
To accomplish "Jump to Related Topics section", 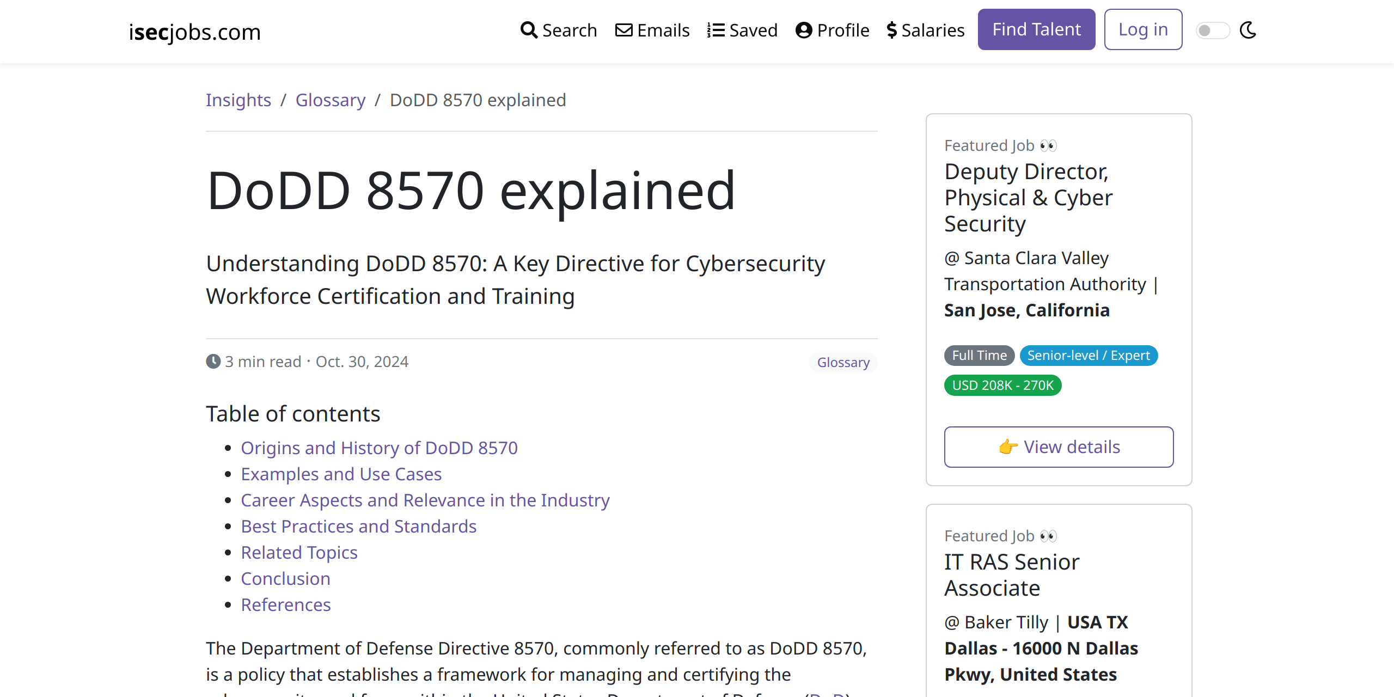I will coord(299,552).
